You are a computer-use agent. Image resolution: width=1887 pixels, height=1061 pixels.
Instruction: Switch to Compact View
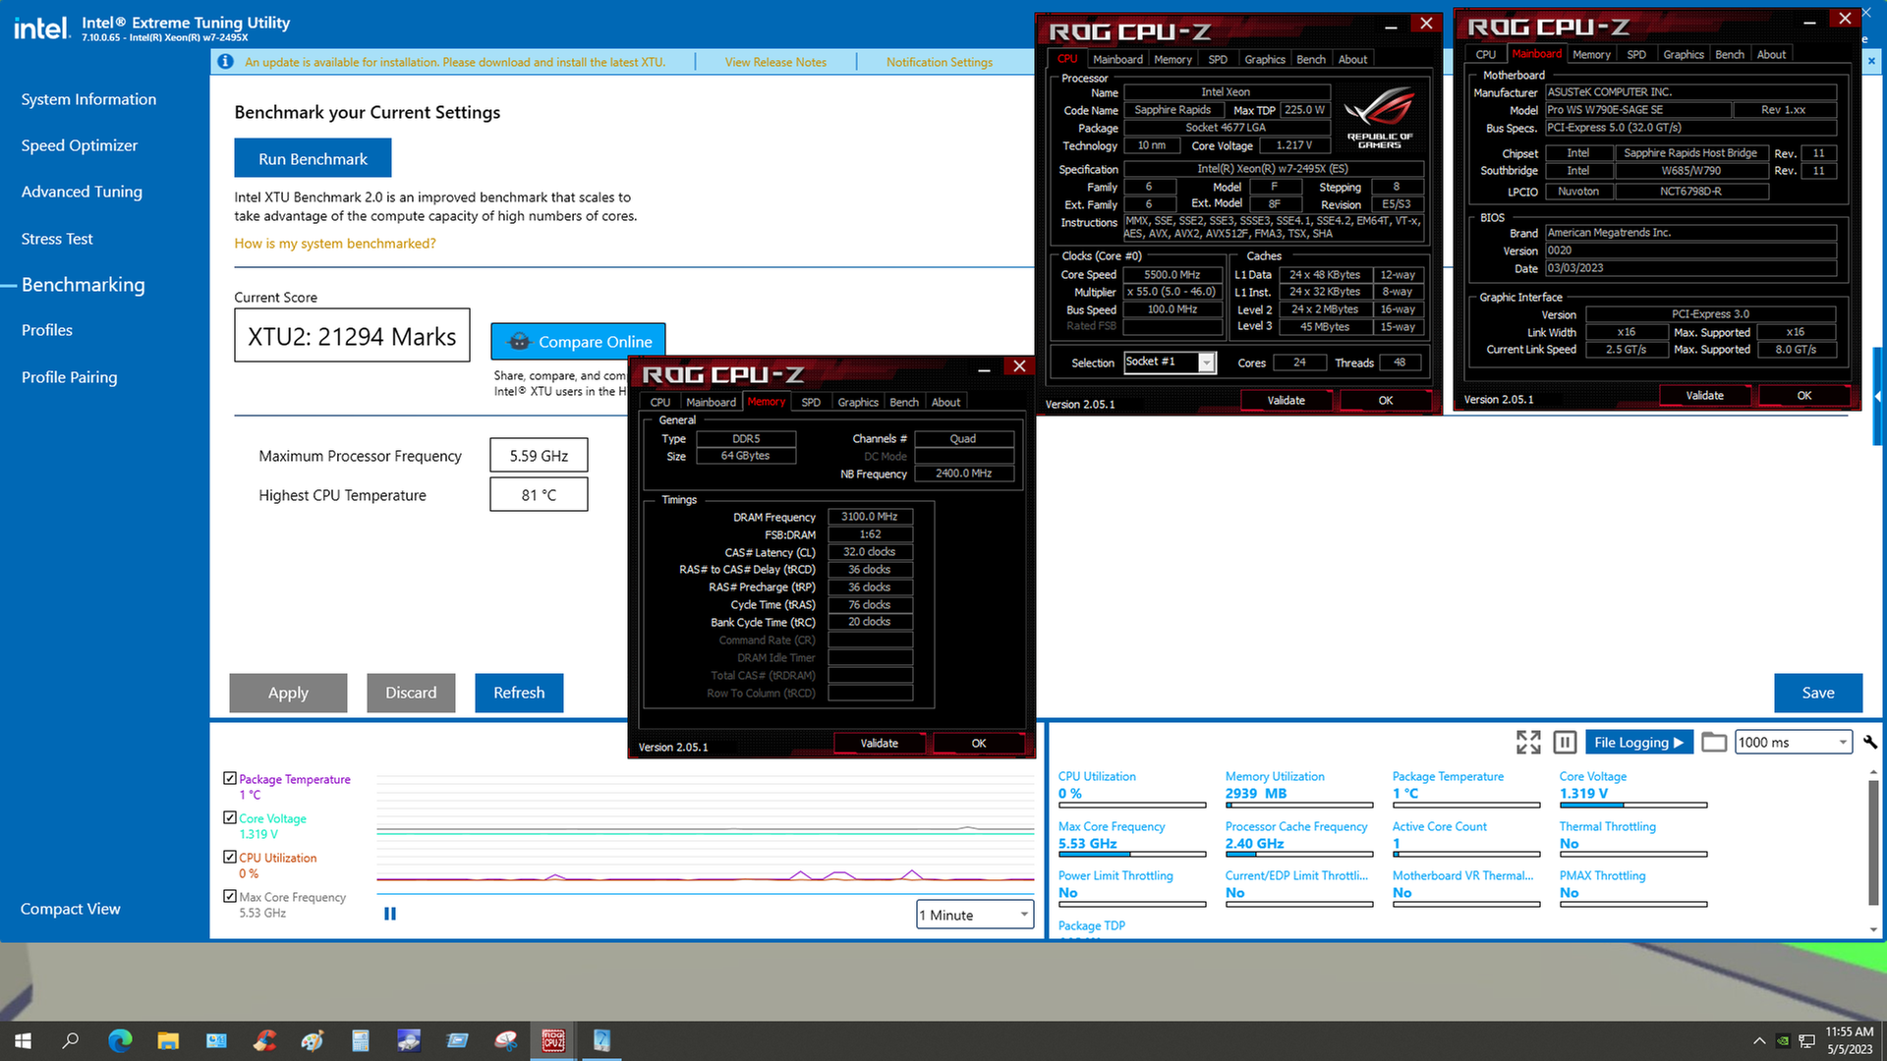[x=71, y=909]
